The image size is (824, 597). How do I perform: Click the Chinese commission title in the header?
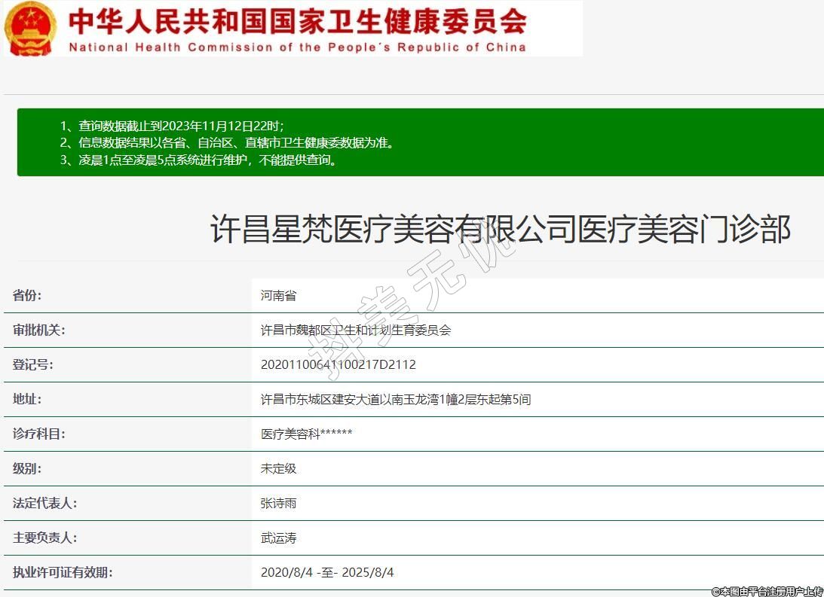coord(297,21)
